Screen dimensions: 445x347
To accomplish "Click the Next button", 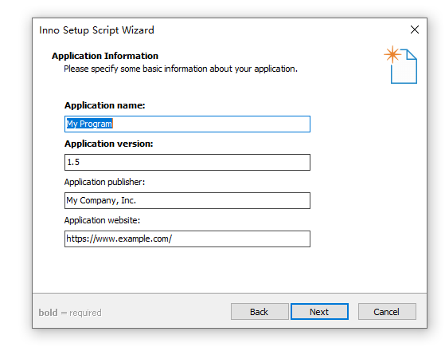I will (x=319, y=312).
